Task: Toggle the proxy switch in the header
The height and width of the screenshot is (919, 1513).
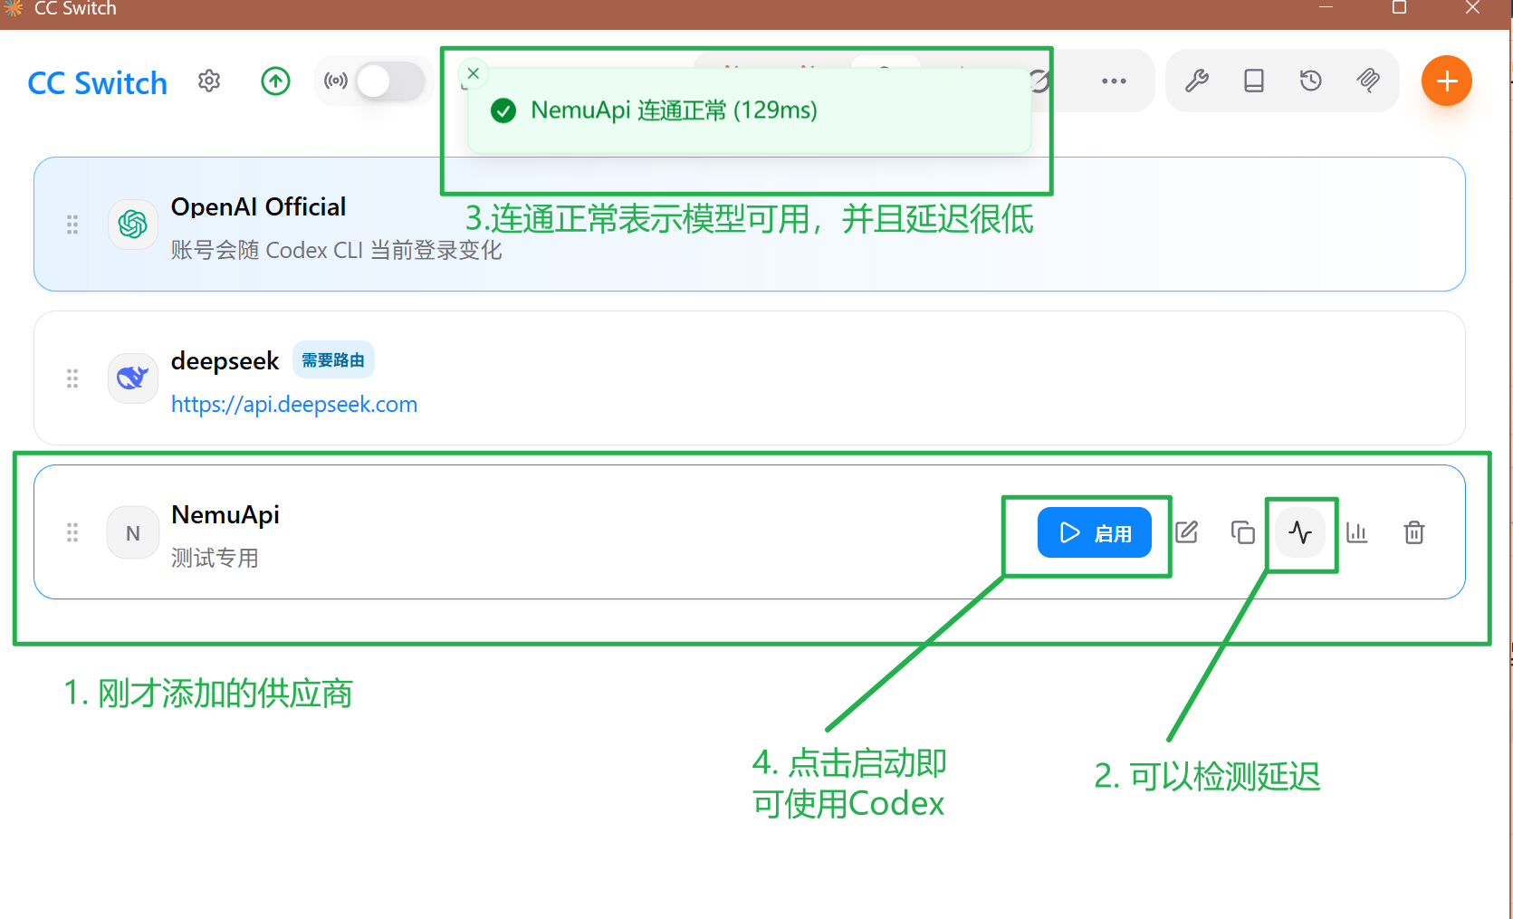Action: coord(390,81)
